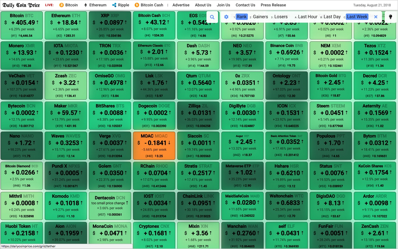Click the Dash tile
Viewport: 398px width, 249px height.
198,55
